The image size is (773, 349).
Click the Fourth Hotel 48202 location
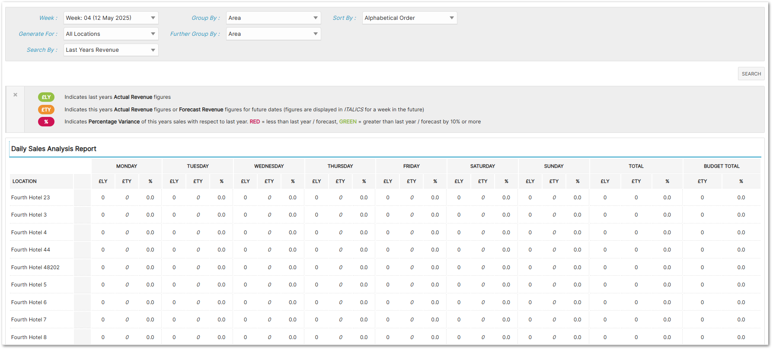(35, 267)
